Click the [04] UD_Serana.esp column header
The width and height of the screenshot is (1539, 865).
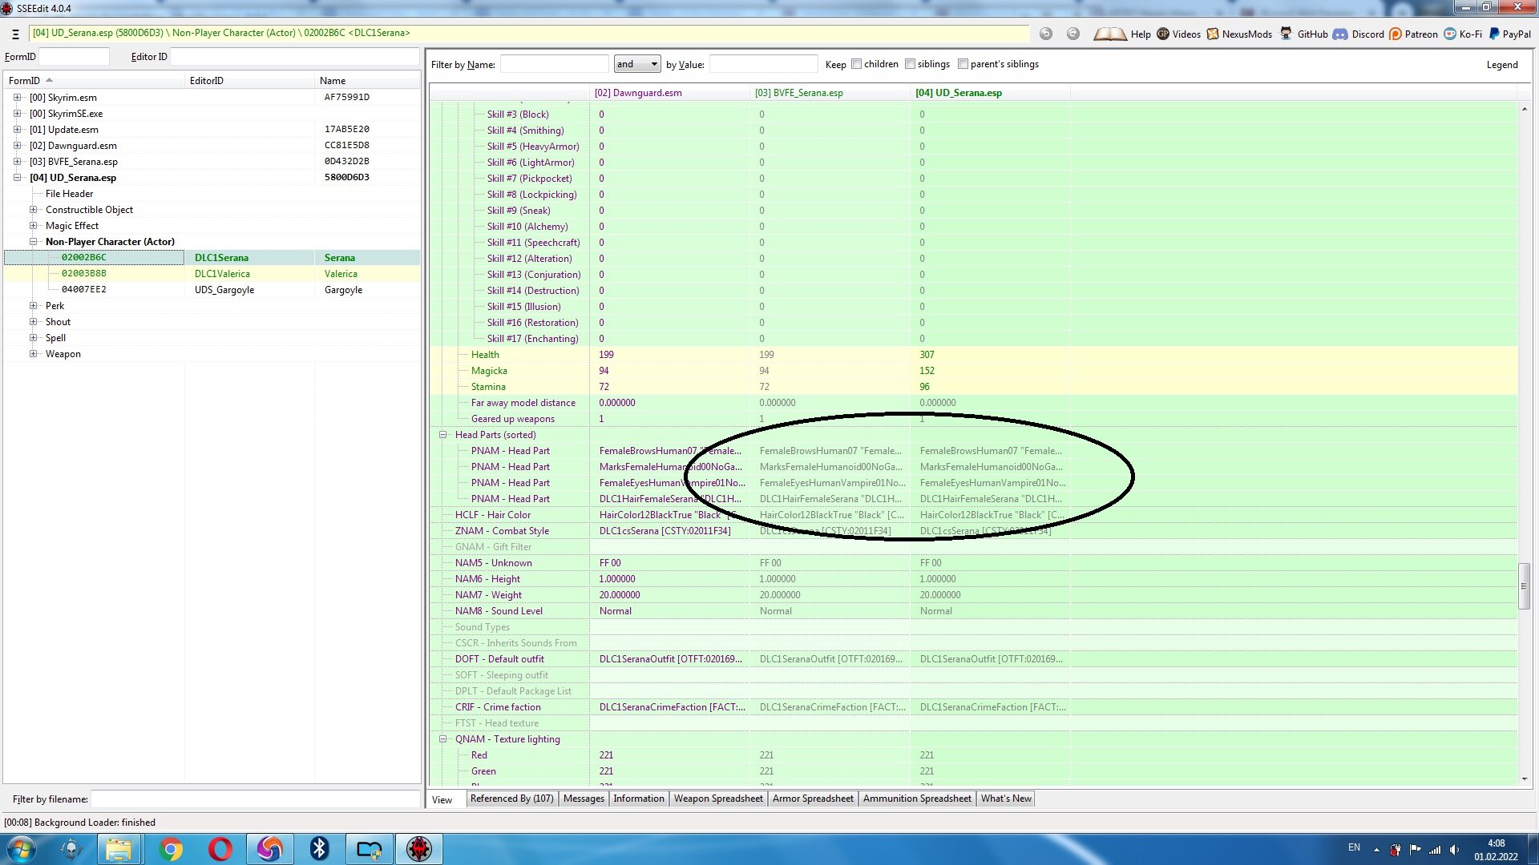[990, 93]
